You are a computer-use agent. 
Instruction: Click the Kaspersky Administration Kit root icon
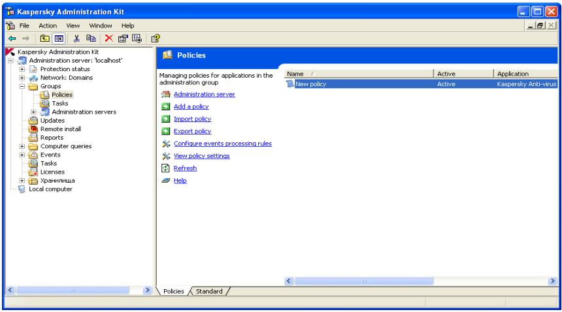10,52
